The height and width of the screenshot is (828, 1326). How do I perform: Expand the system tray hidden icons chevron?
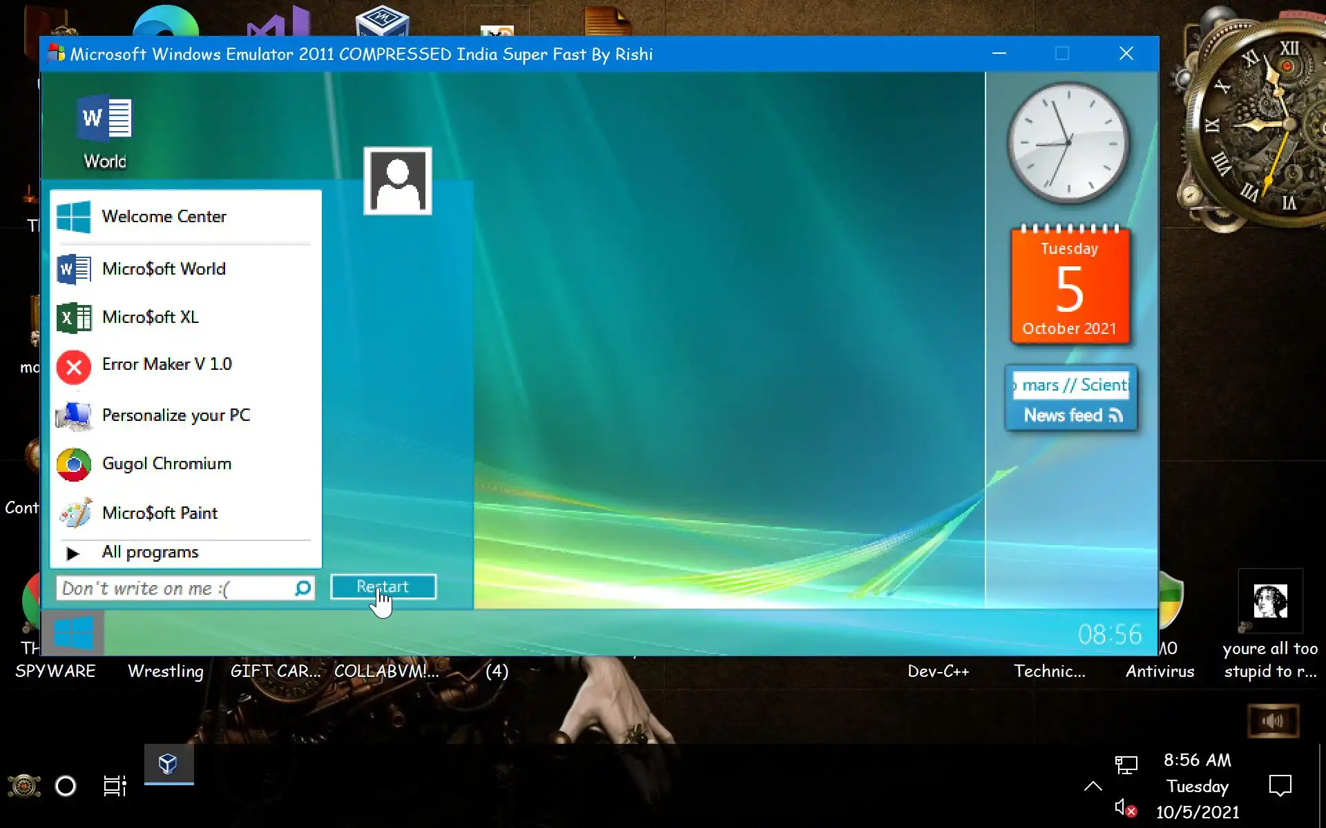coord(1093,786)
